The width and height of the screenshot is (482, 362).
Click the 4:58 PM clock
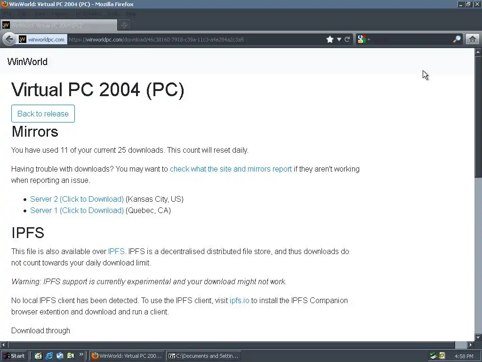click(x=464, y=356)
